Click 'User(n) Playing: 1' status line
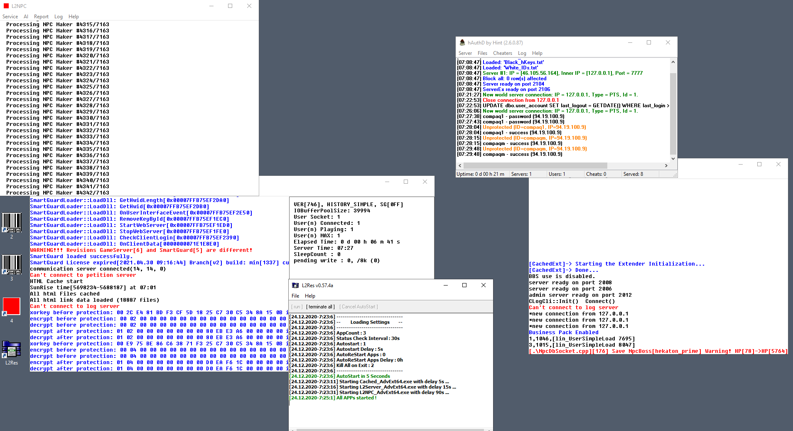The height and width of the screenshot is (431, 793). tap(324, 229)
